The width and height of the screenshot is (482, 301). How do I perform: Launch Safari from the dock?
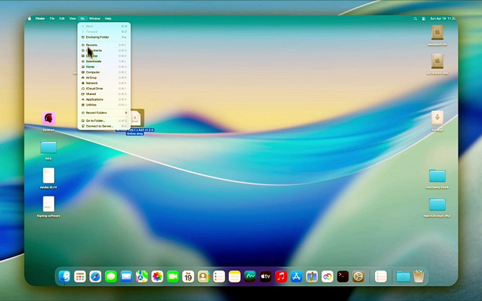95,276
